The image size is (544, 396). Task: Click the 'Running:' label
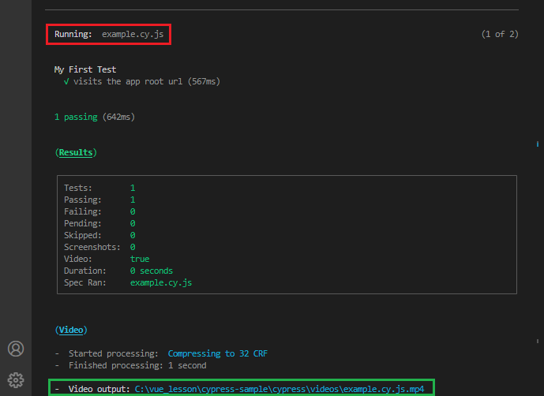point(73,35)
